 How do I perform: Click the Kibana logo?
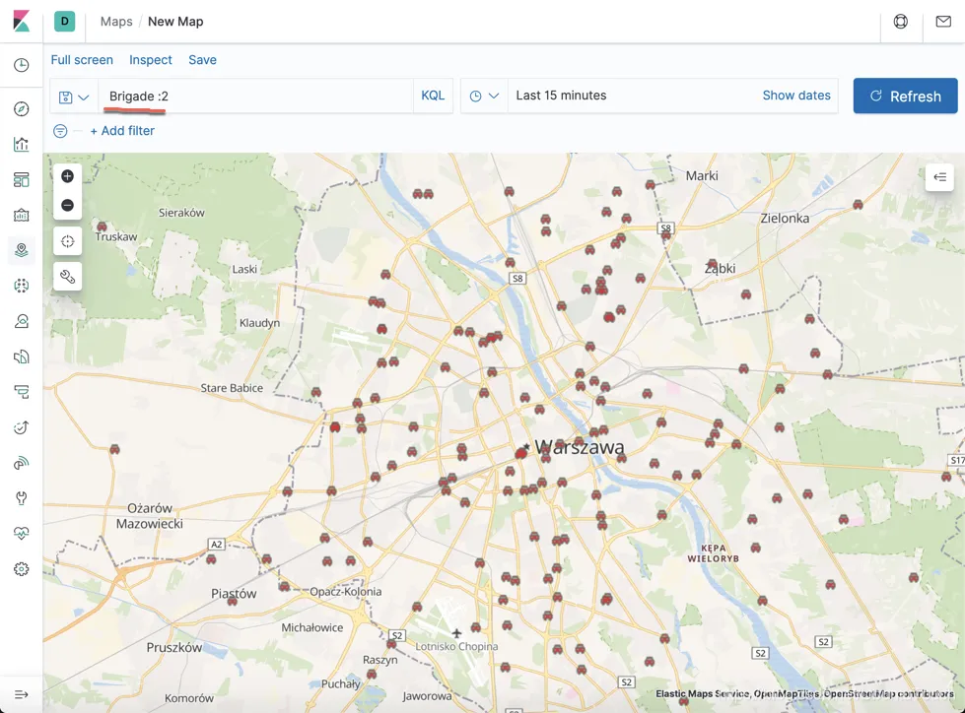coord(21,21)
